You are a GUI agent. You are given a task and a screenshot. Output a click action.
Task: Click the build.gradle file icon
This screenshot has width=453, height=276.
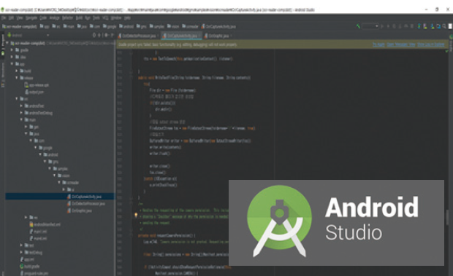pyautogui.click(x=22, y=267)
